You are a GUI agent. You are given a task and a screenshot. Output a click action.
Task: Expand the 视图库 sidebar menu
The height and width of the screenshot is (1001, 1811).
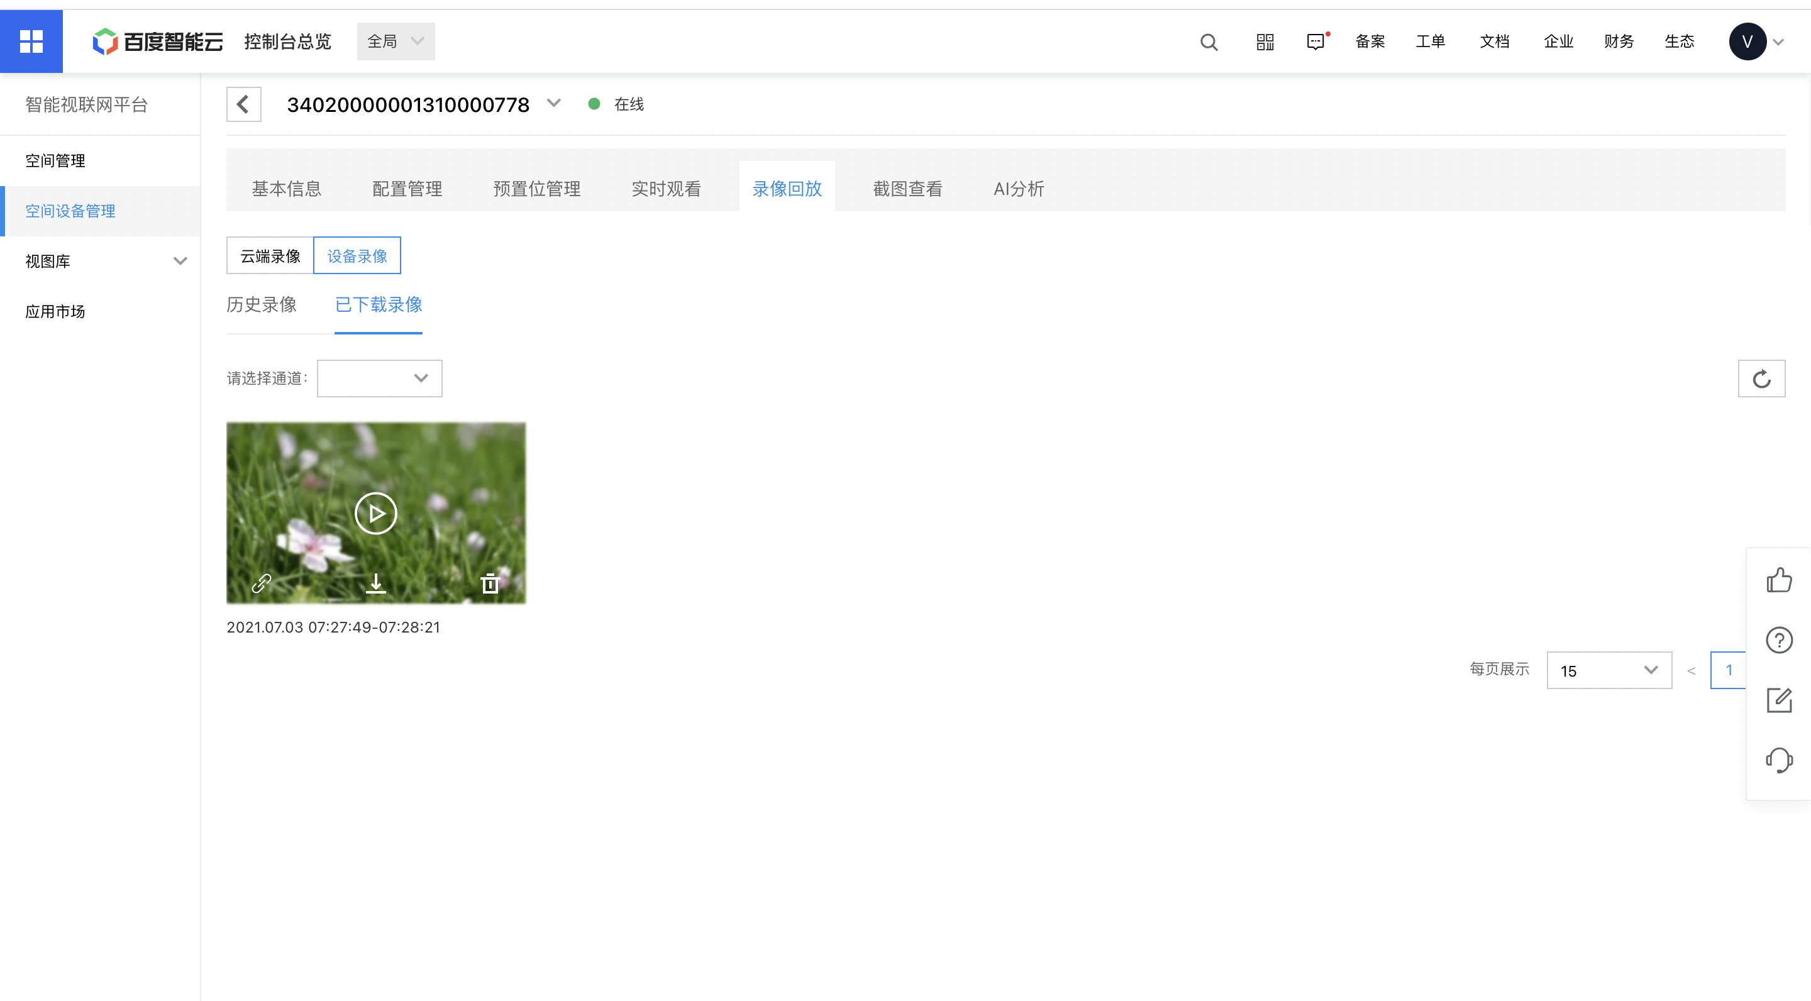[180, 261]
